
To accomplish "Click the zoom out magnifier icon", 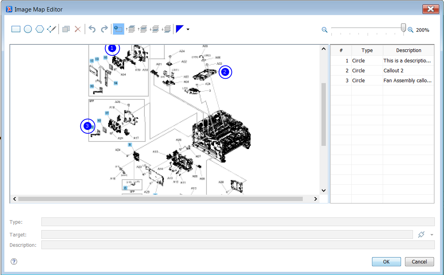I will tap(325, 30).
